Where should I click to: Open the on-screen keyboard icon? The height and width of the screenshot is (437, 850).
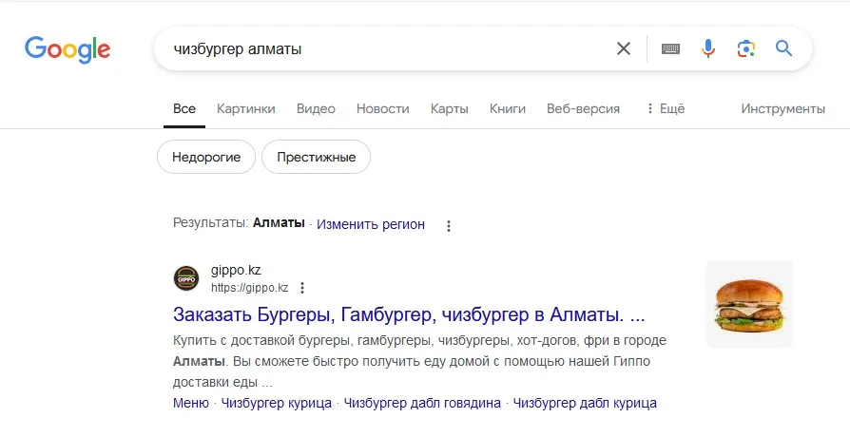pos(670,48)
